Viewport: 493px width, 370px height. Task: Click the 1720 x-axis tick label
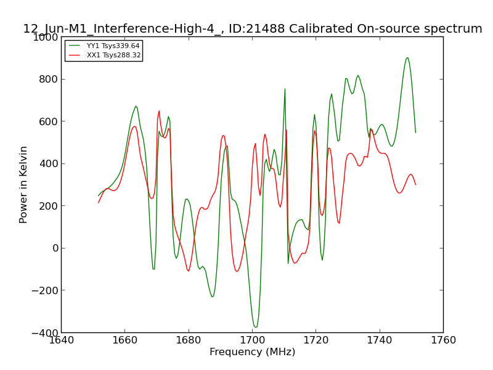click(x=316, y=340)
